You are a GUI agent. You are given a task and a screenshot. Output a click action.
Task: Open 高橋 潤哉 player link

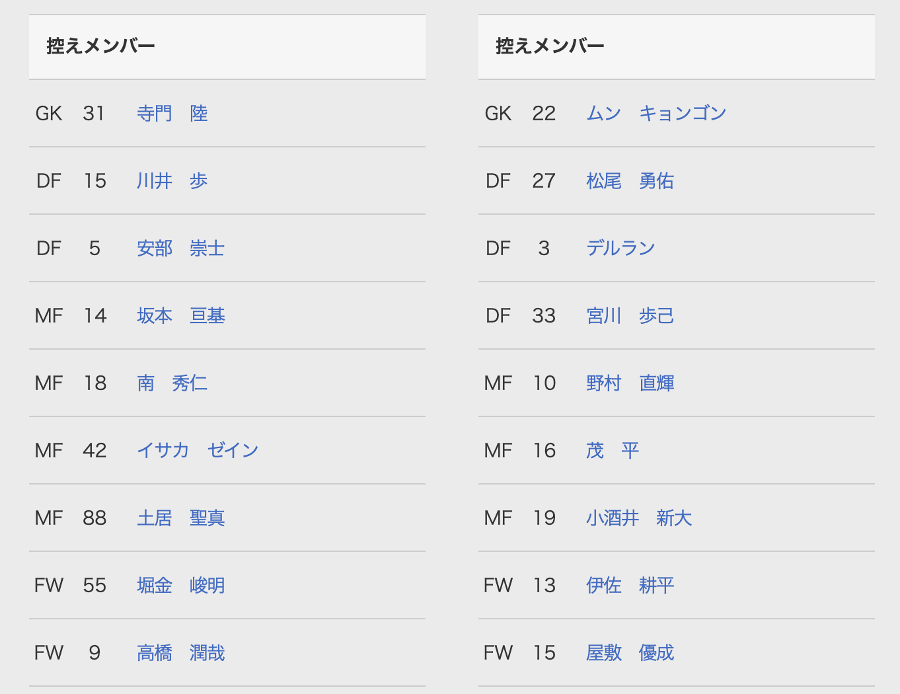[x=181, y=653]
